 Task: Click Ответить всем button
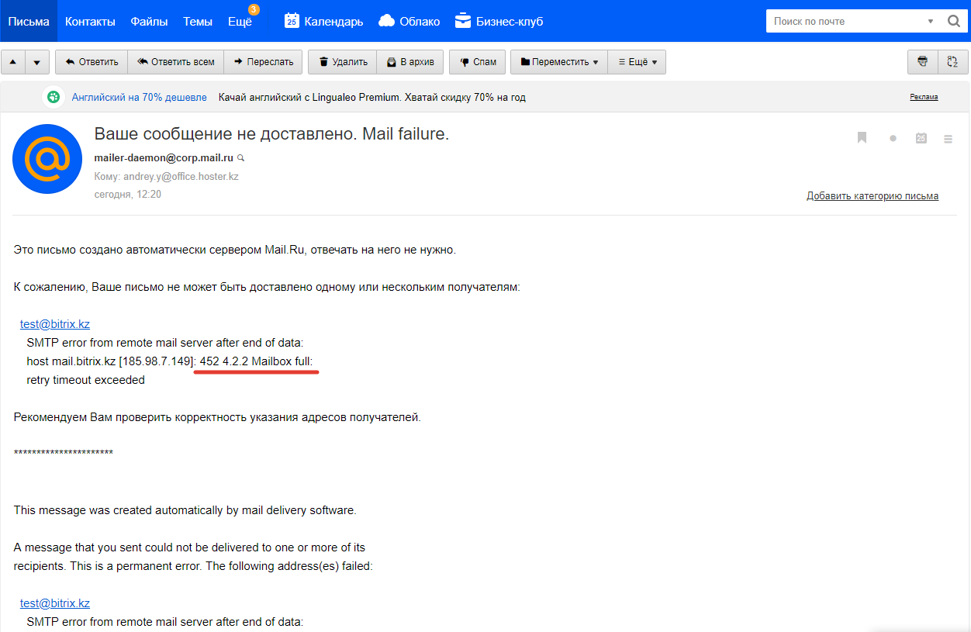coord(175,62)
